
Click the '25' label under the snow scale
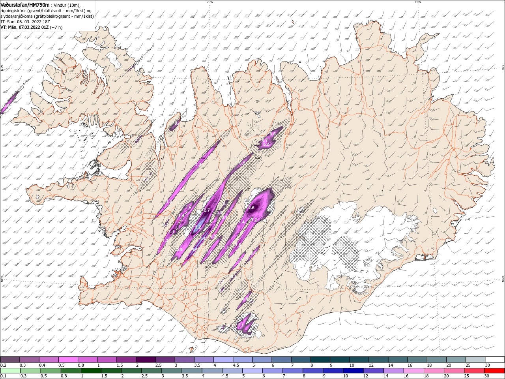point(468,365)
